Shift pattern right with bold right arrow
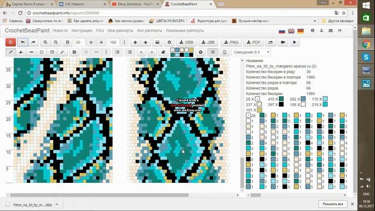Image resolution: width=375 pixels, height=211 pixels. [145, 42]
